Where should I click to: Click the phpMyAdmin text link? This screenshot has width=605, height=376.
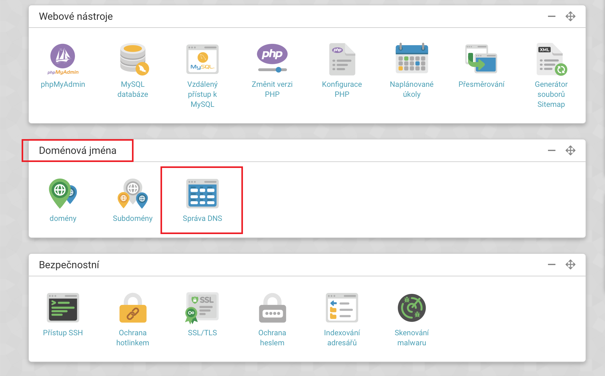[x=63, y=84]
